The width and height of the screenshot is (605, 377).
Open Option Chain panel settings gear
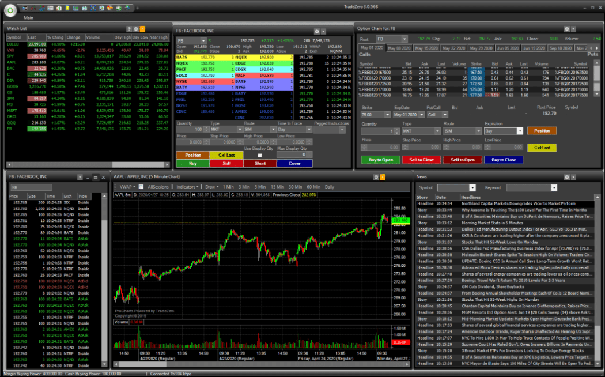point(567,29)
